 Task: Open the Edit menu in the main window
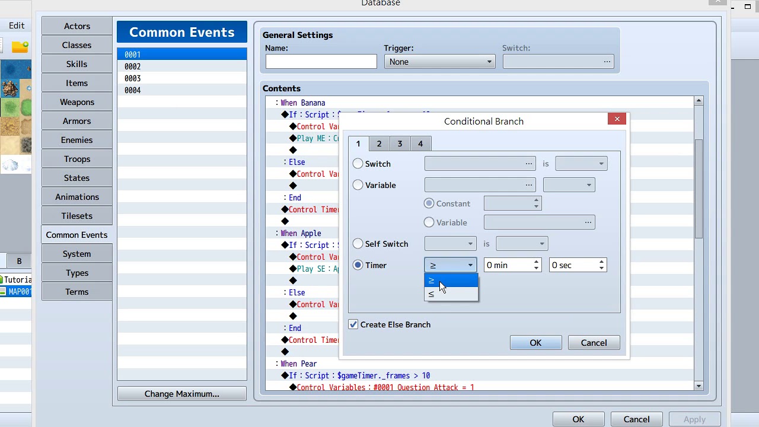[x=17, y=26]
